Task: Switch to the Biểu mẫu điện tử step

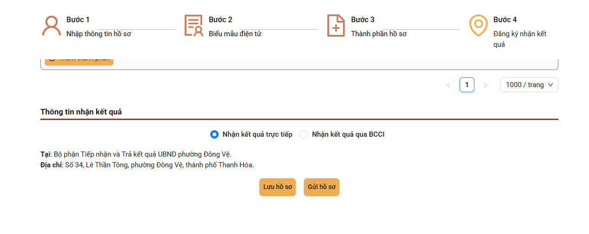Action: [235, 34]
